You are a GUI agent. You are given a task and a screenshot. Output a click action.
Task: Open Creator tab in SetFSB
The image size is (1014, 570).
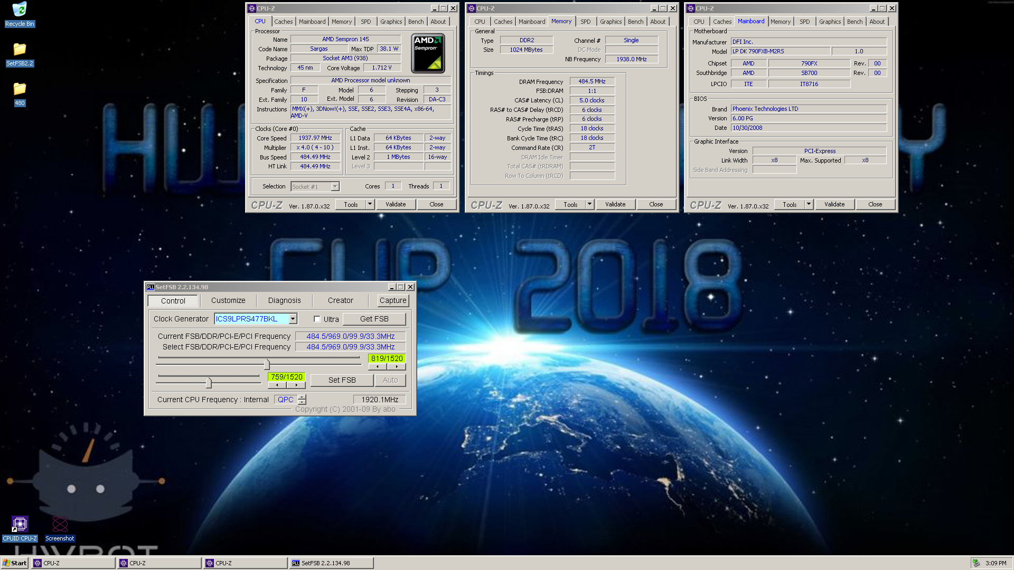(x=340, y=301)
